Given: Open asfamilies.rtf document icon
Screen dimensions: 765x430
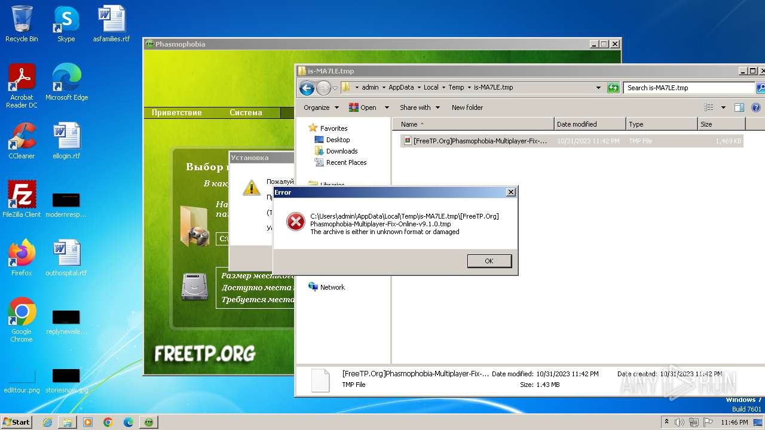Looking at the screenshot, I should [111, 24].
